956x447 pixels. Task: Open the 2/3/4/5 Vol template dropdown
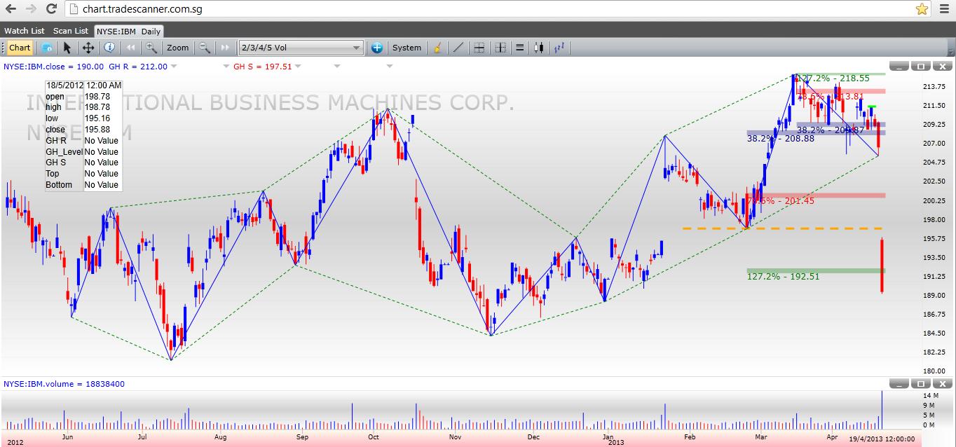(x=301, y=48)
